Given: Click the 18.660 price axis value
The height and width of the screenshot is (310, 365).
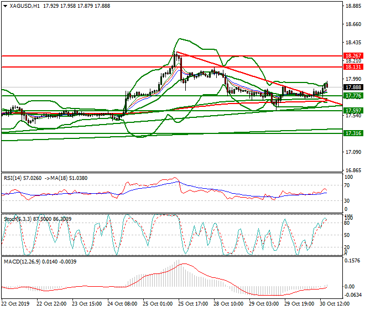Looking at the screenshot, I should (353, 24).
